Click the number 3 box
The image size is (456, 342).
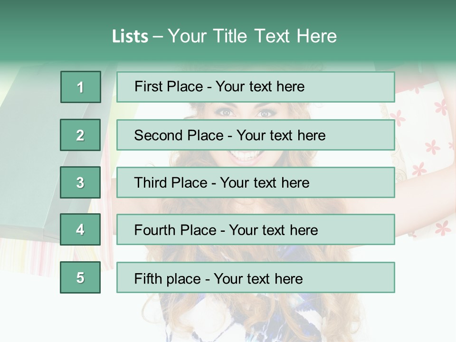tap(80, 182)
